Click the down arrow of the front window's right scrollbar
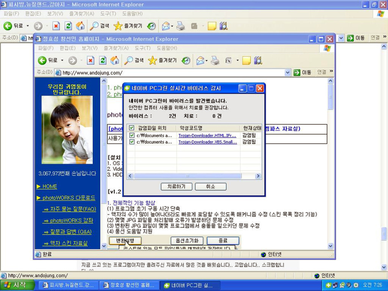388x291 pixels. pyautogui.click(x=331, y=246)
